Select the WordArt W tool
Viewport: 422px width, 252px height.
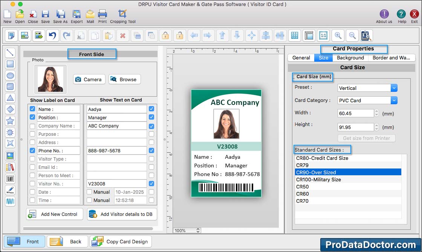point(10,201)
